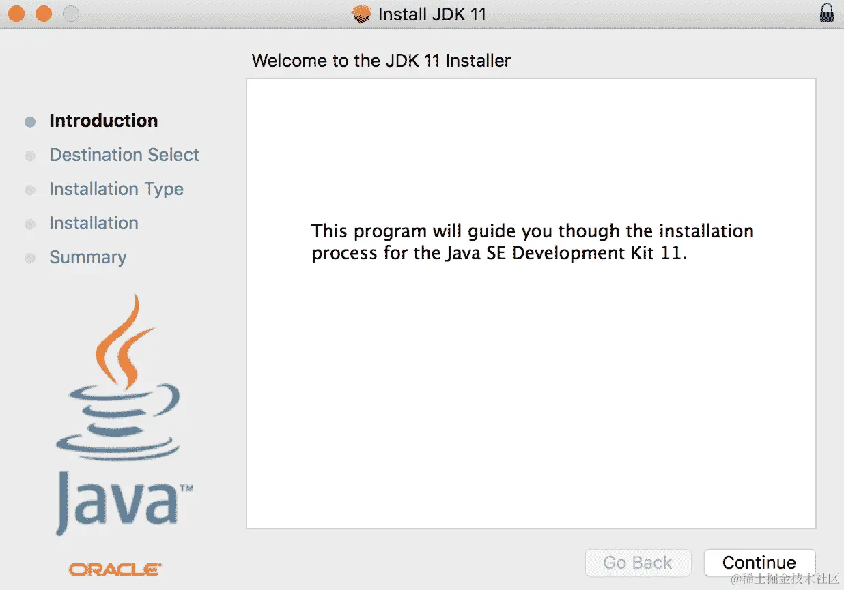Image resolution: width=844 pixels, height=590 pixels.
Task: Click the Oracle logo at bottom left
Action: tap(115, 569)
